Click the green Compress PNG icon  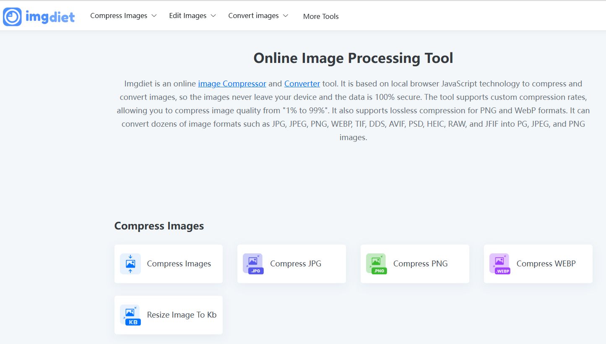376,264
